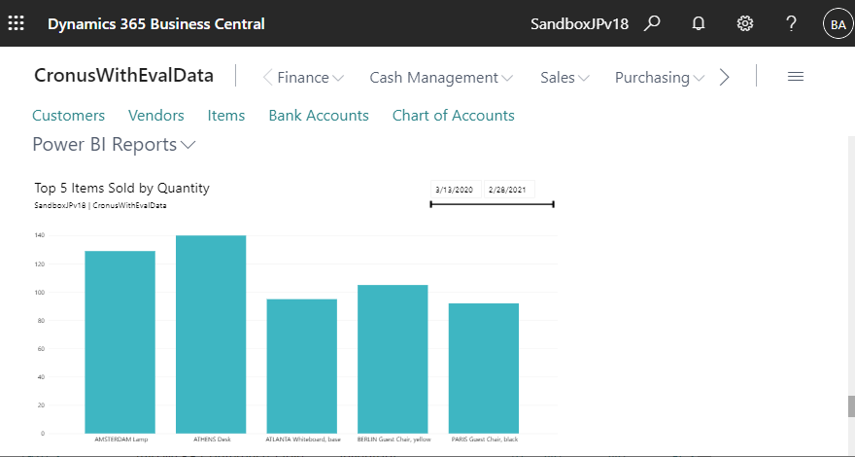
Task: Click the page vertical scrollbar thumb
Action: tap(851, 406)
